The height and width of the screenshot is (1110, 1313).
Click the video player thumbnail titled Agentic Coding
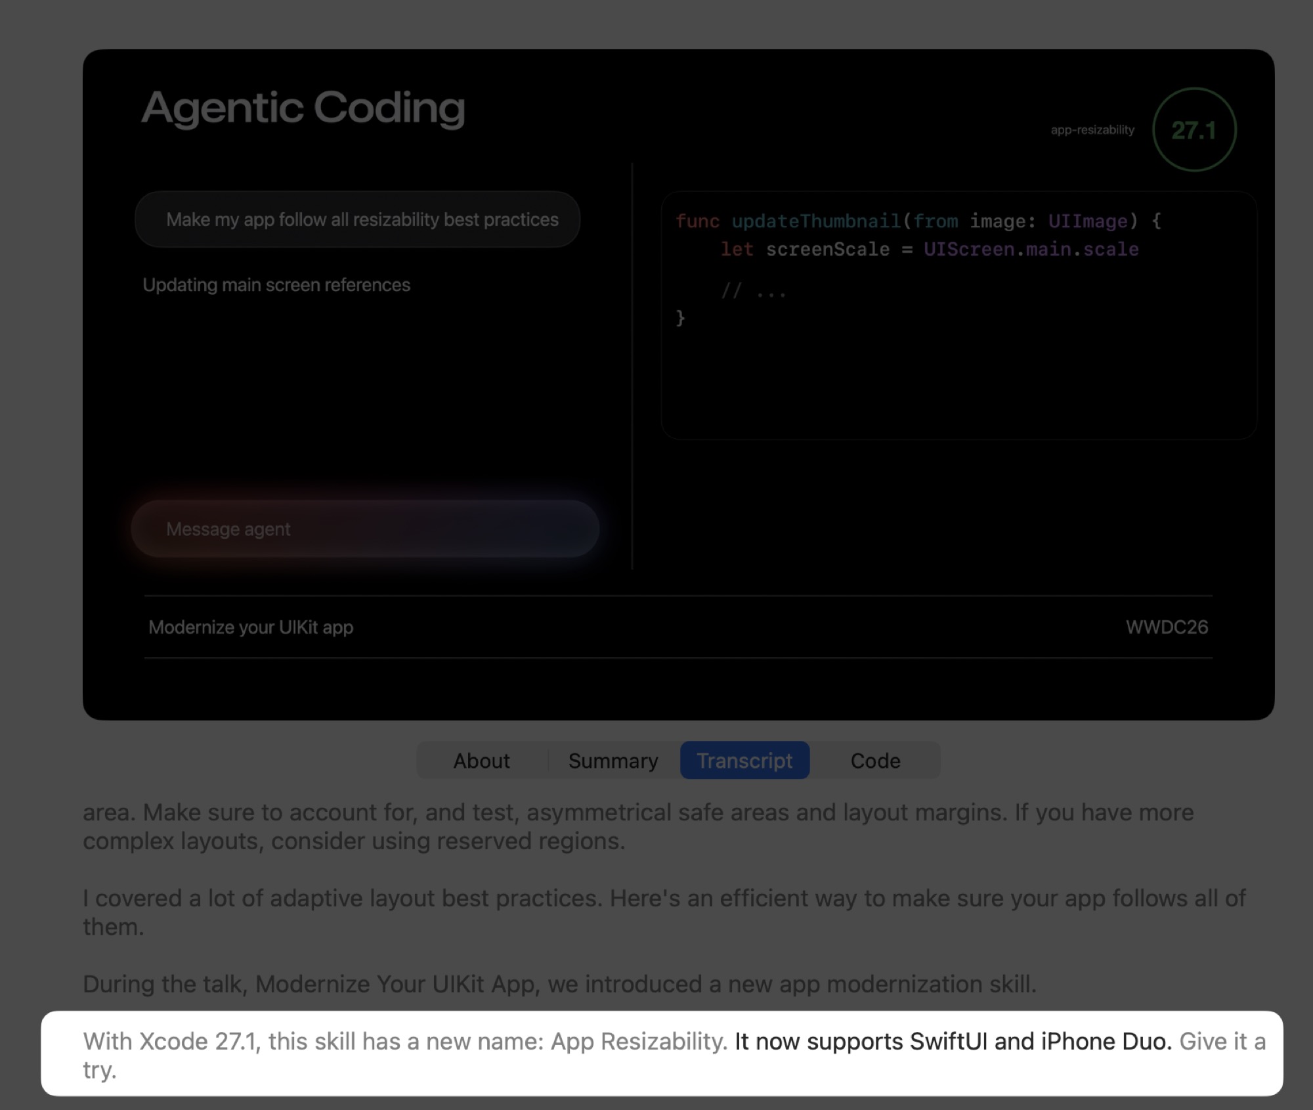(x=678, y=384)
